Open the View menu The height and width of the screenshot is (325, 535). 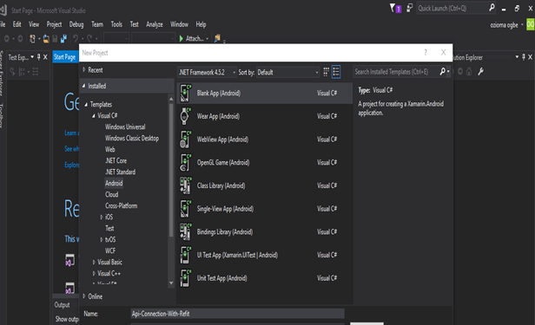point(33,24)
